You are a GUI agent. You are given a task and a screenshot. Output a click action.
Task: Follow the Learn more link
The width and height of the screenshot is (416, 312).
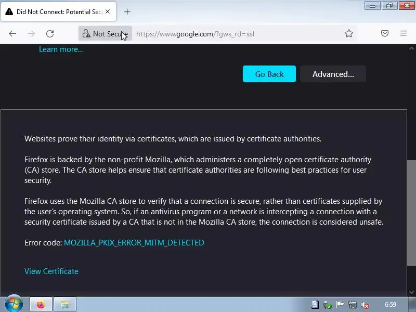tap(61, 49)
